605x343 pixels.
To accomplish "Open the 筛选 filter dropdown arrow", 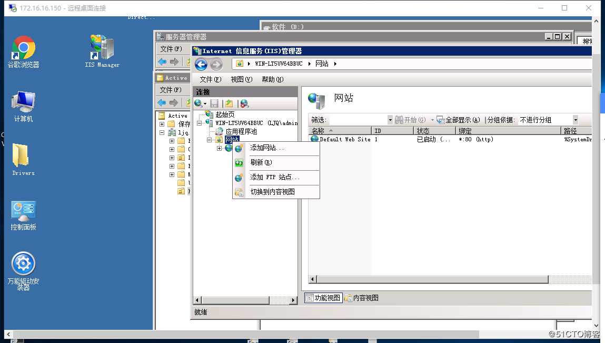I will [390, 120].
